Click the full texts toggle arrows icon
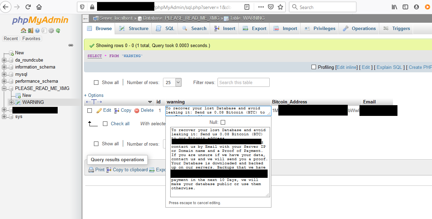 [x=94, y=102]
